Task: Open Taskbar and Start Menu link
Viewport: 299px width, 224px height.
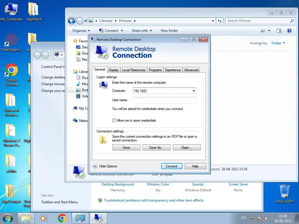Action: pos(59,202)
